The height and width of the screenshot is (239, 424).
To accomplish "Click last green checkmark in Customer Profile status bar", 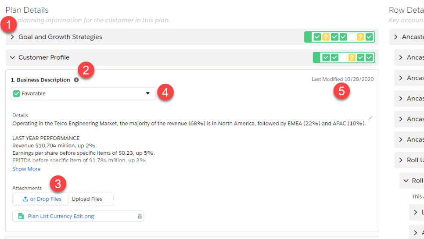I will pyautogui.click(x=369, y=57).
